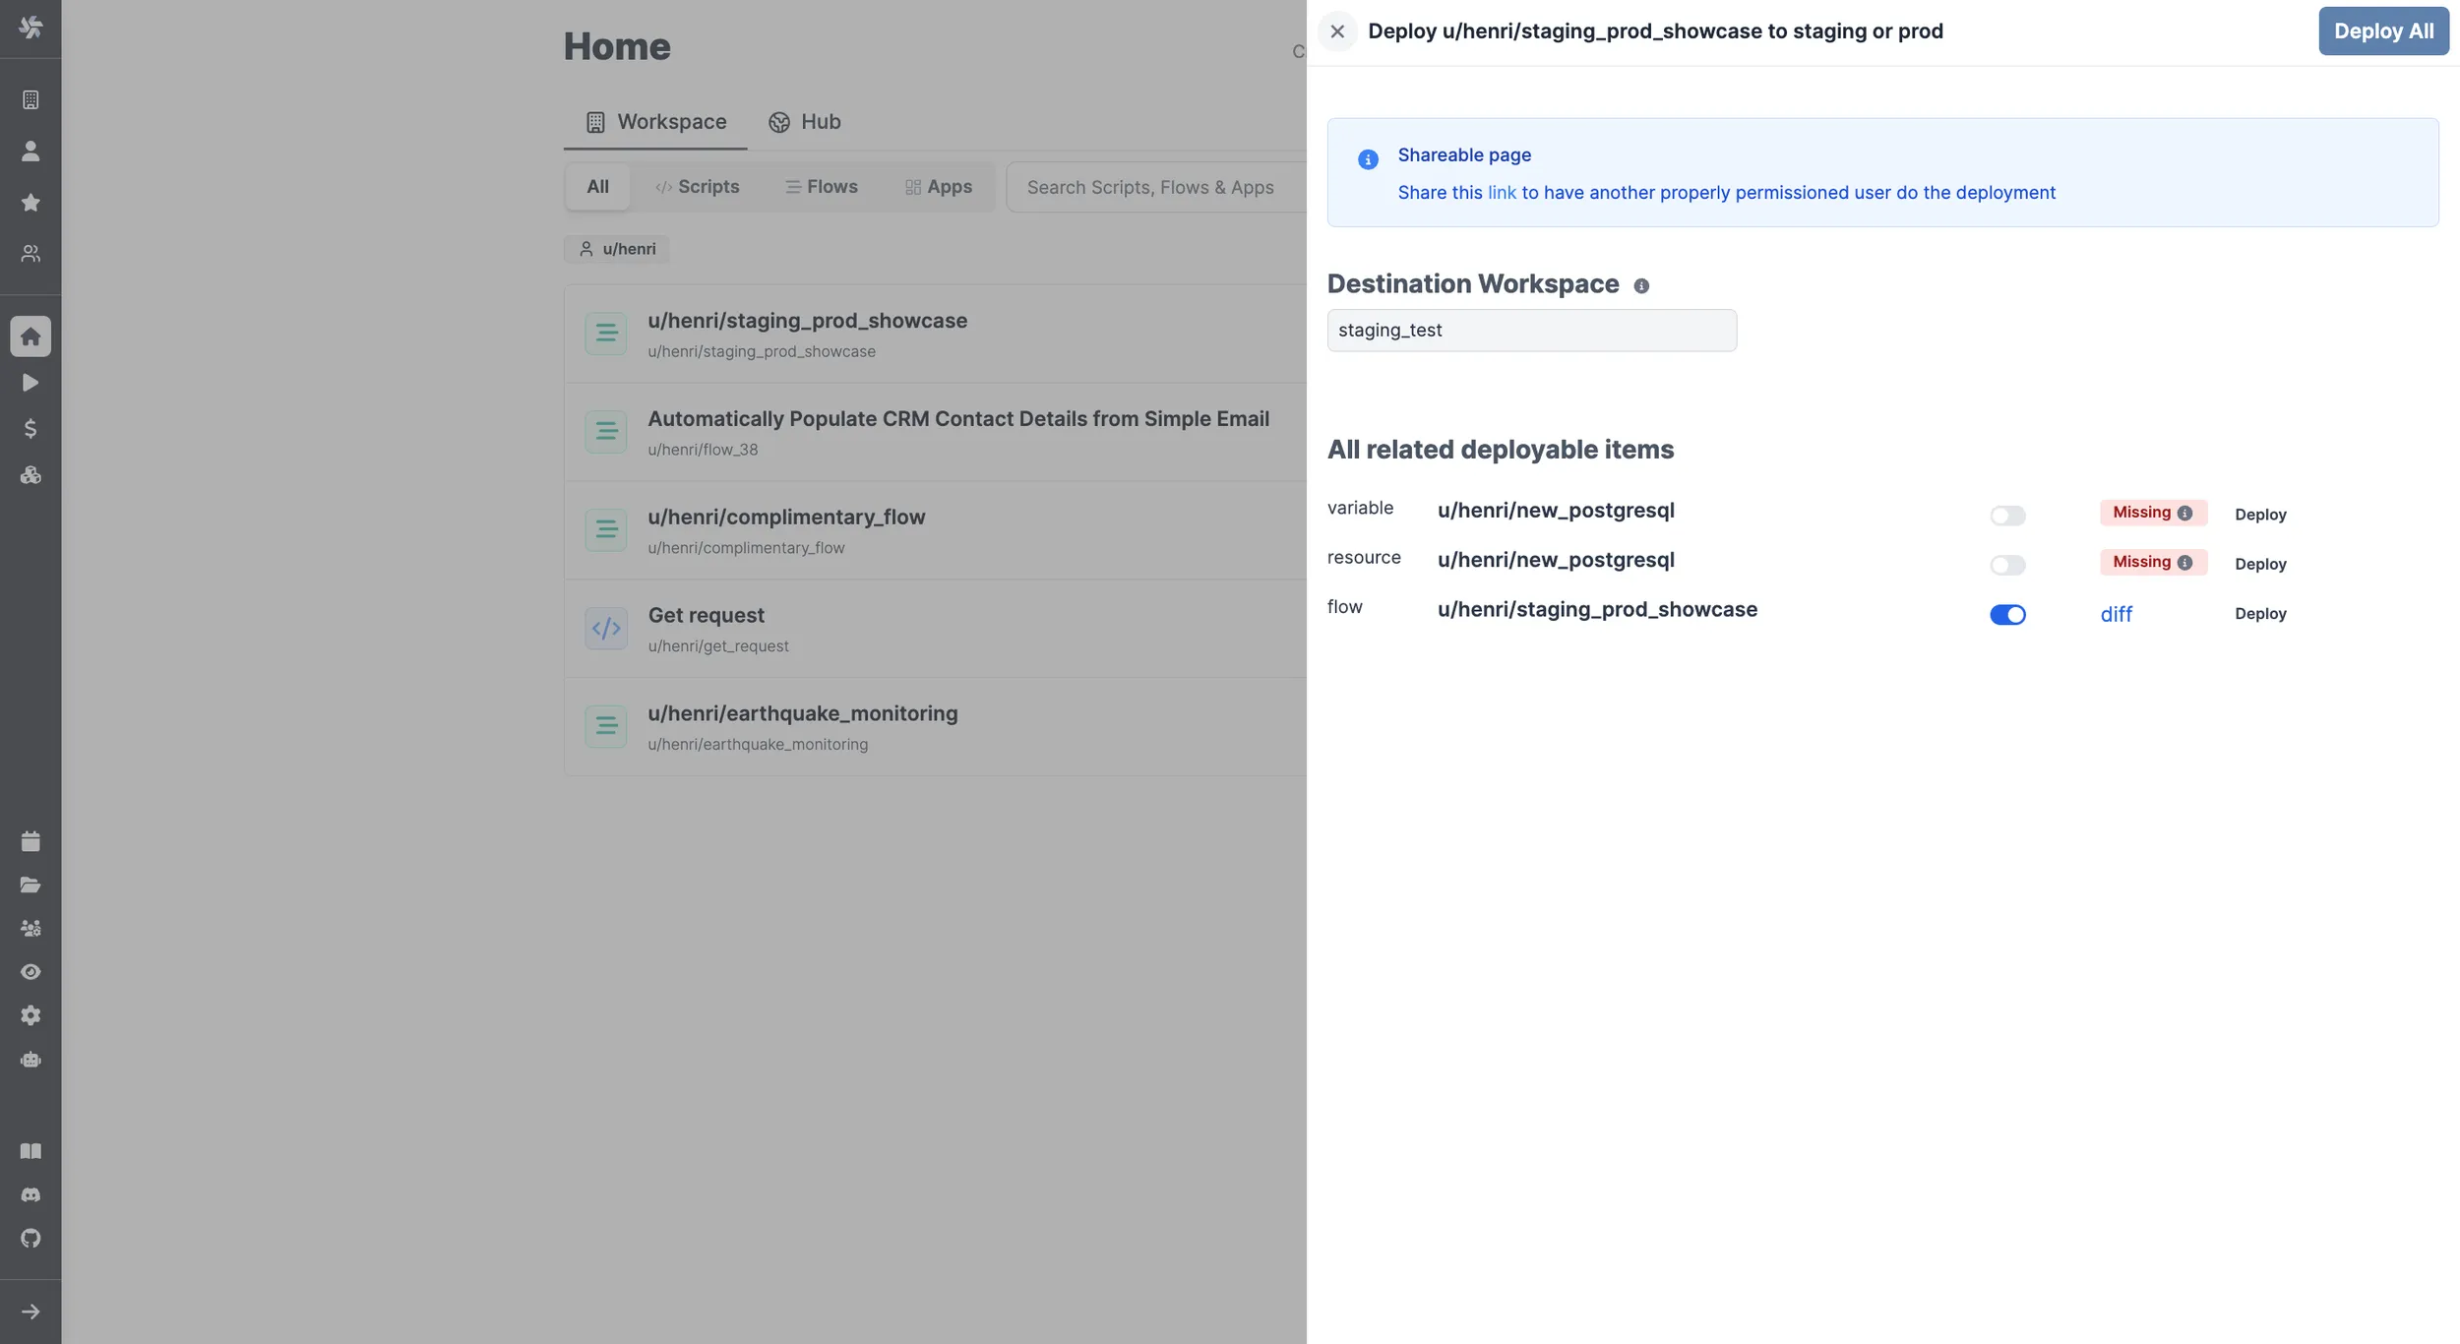
Task: Disable the staging_prod_showcase flow toggle
Action: pyautogui.click(x=2008, y=614)
